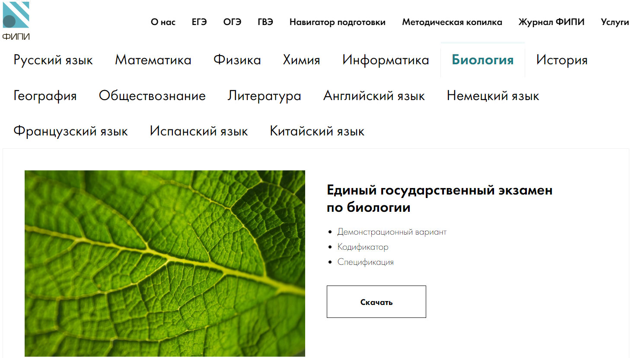Viewport: 641px width, 358px height.
Task: Open Журнал ФИПИ menu item
Action: click(552, 22)
